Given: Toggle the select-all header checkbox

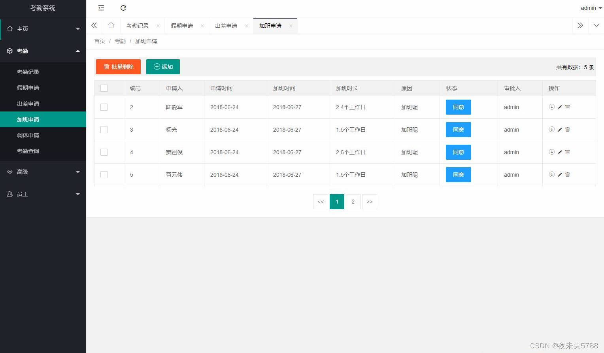Looking at the screenshot, I should pos(104,88).
